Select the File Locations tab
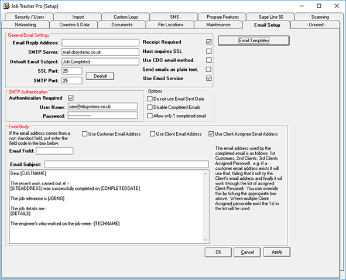This screenshot has width=346, height=280. 170,25
